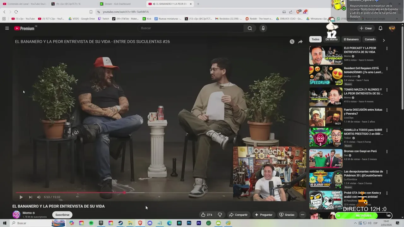Select the El Bananero filter chip
This screenshot has height=227, width=404.
pyautogui.click(x=351, y=39)
